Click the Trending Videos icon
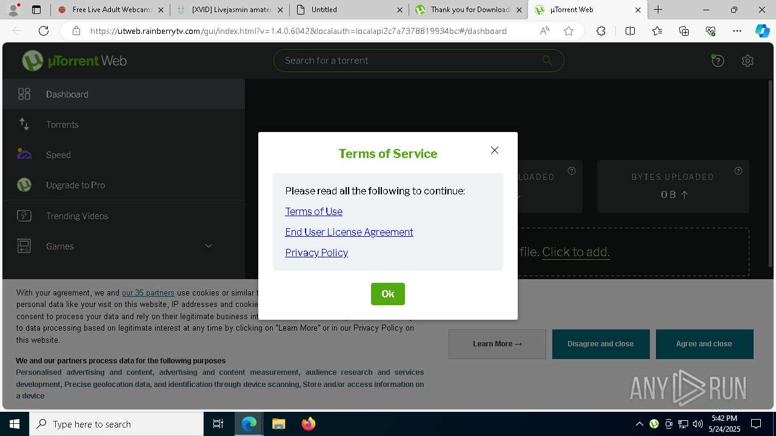Image resolution: width=776 pixels, height=436 pixels. [x=24, y=216]
